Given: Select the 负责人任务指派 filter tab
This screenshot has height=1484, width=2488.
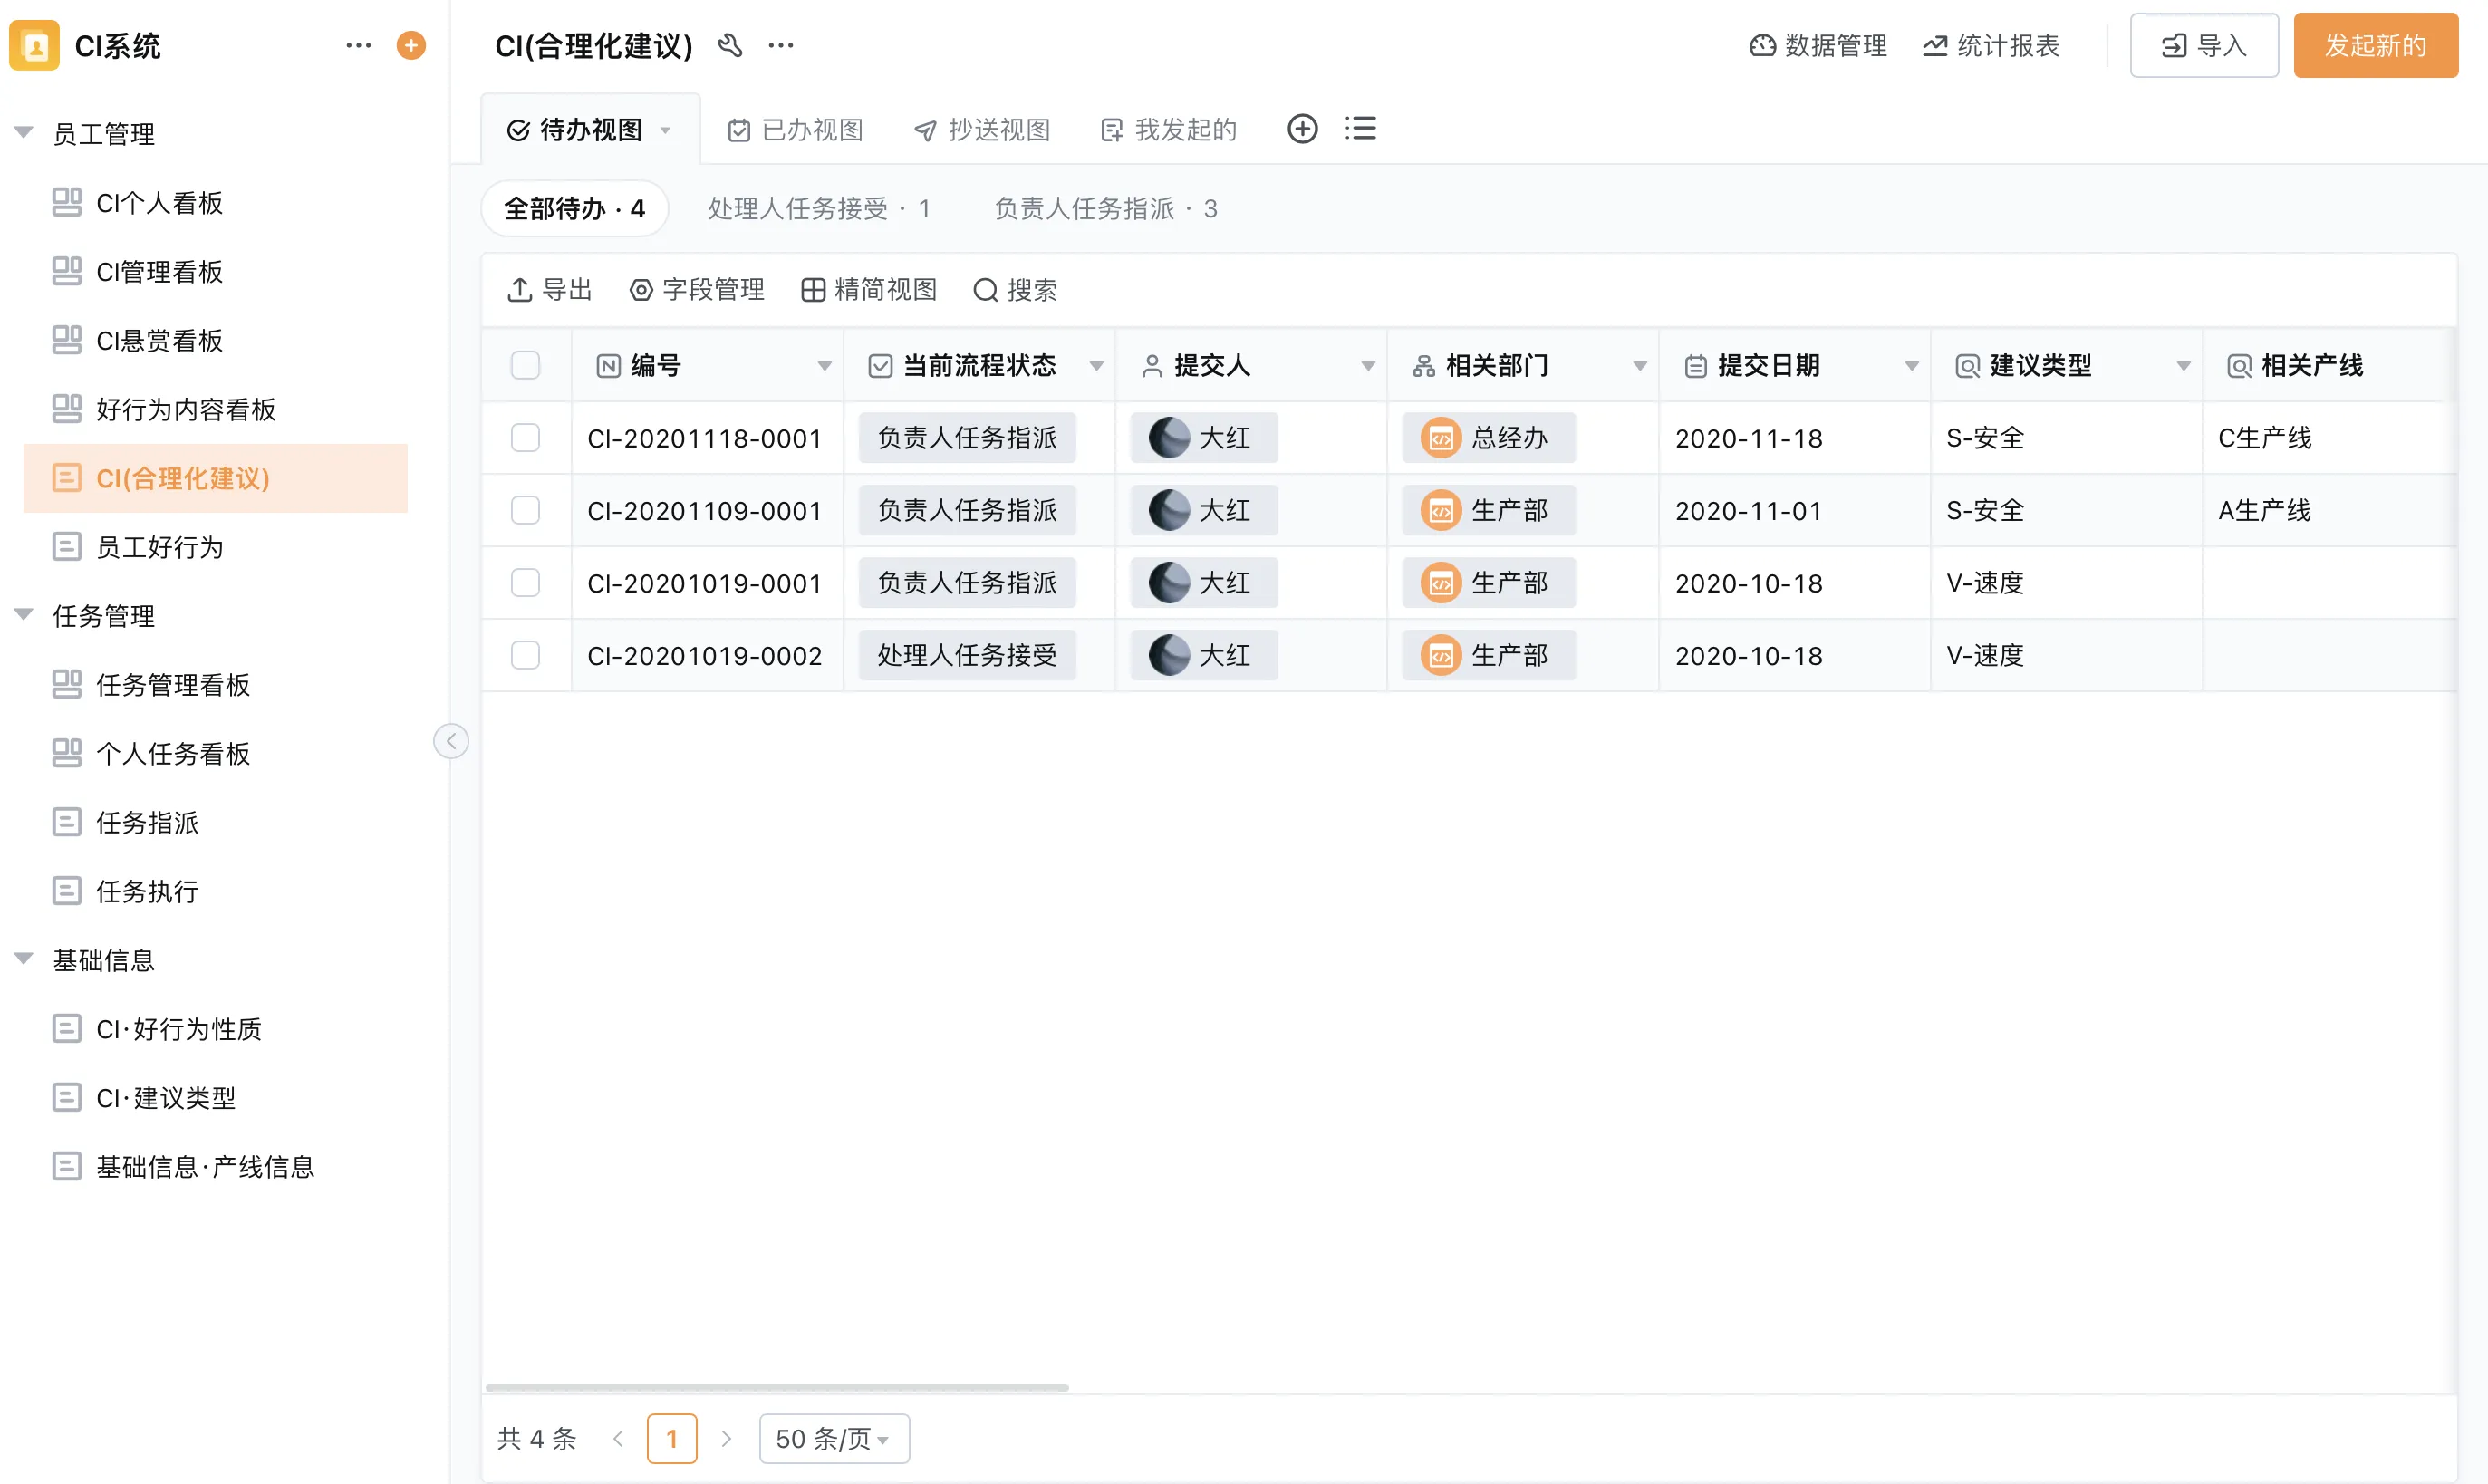Looking at the screenshot, I should click(1104, 209).
